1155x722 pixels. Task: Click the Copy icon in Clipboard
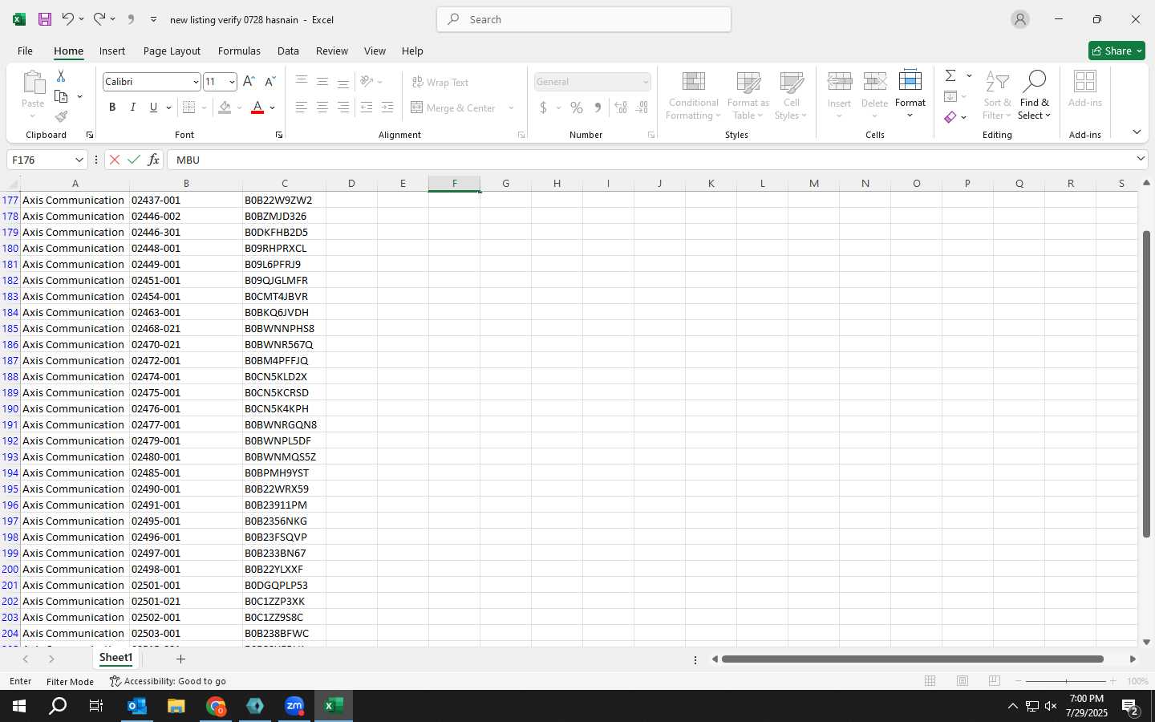61,96
